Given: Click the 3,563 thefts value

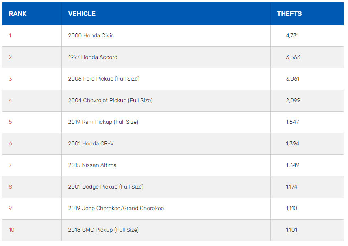Looking at the screenshot, I should pyautogui.click(x=293, y=57).
